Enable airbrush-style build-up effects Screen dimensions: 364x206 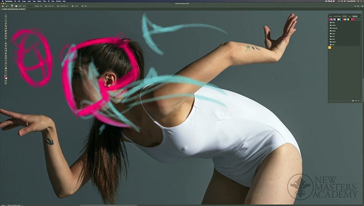coord(58,6)
